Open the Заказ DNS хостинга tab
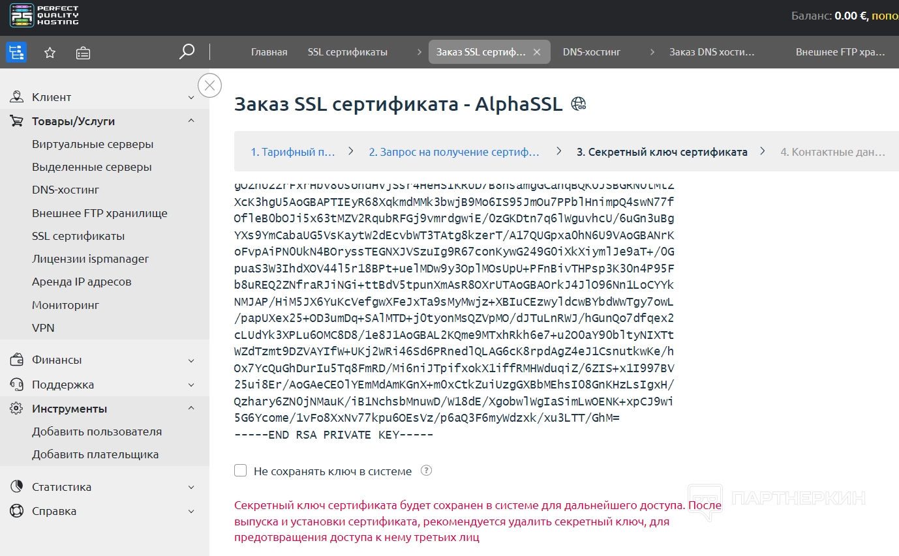899x556 pixels. [712, 52]
